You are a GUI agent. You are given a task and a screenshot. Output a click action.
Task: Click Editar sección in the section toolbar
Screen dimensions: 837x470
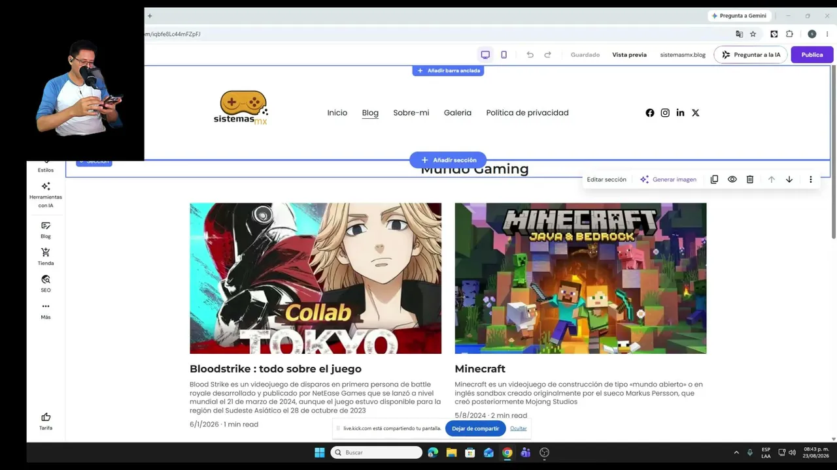[606, 180]
